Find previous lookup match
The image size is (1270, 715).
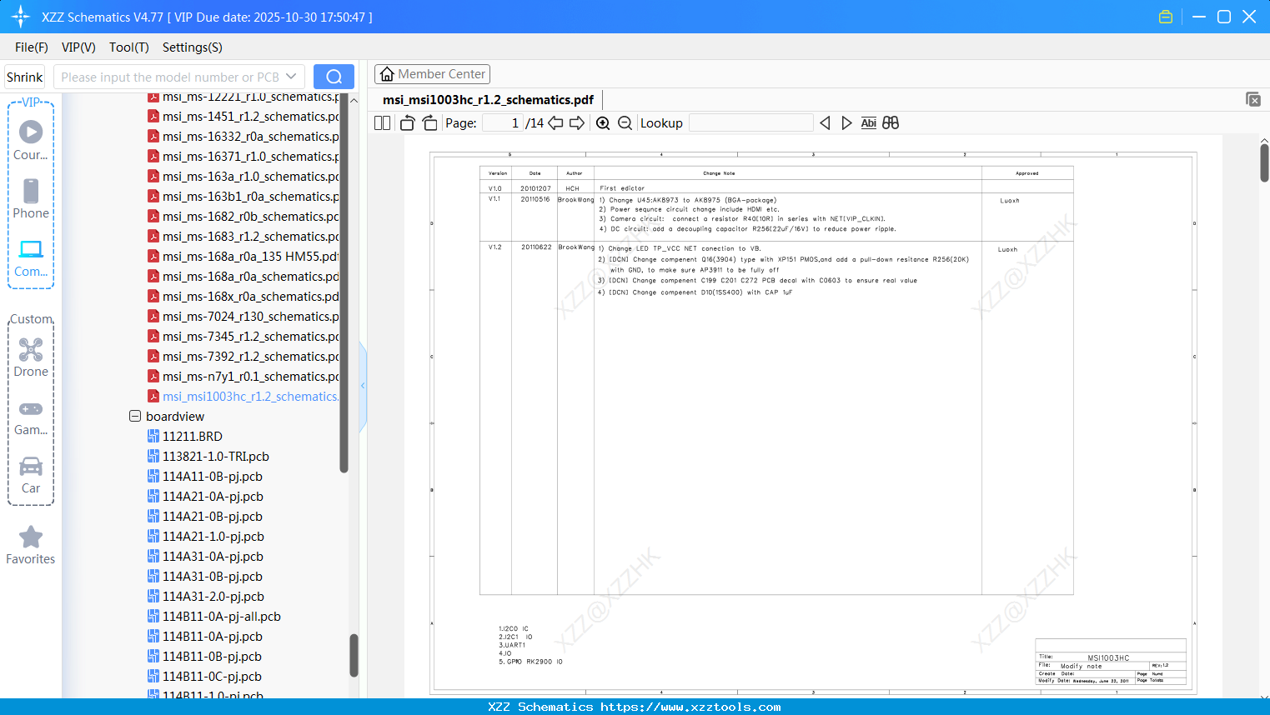tap(825, 123)
